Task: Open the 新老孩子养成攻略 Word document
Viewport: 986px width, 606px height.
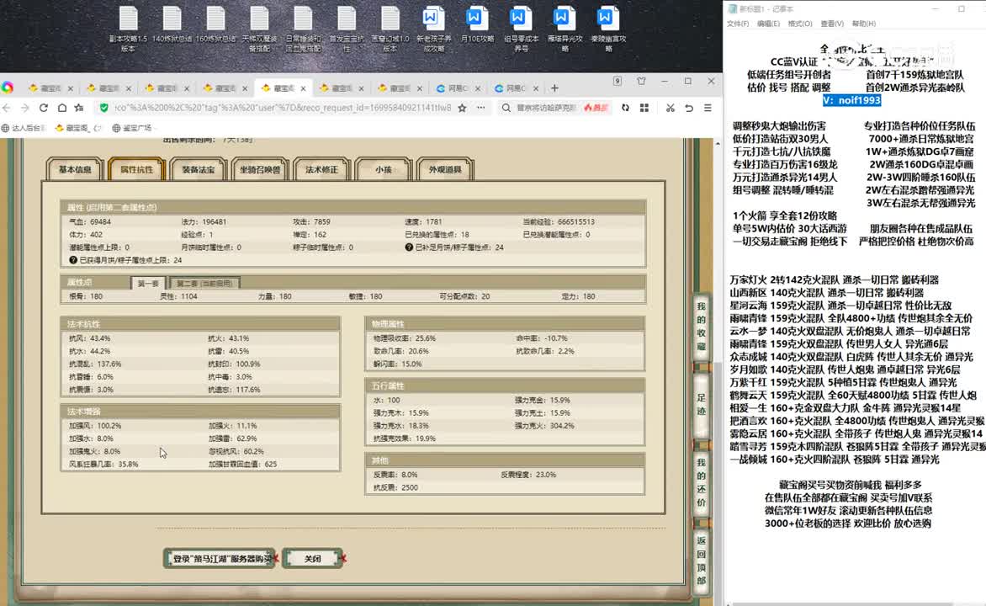Action: point(433,29)
